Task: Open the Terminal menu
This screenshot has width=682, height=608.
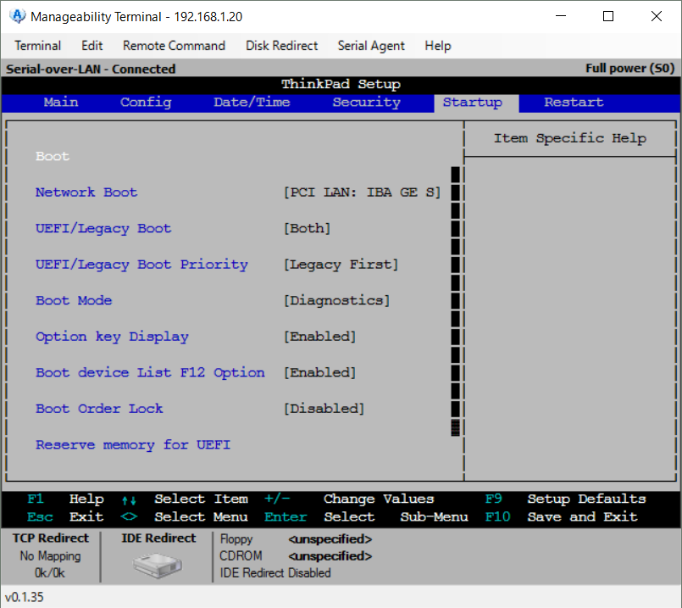Action: point(38,46)
